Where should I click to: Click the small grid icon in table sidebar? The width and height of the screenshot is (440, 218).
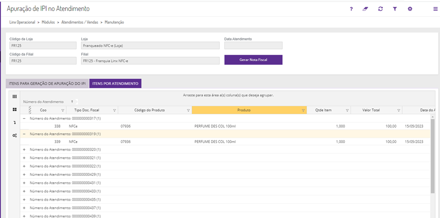(14, 96)
